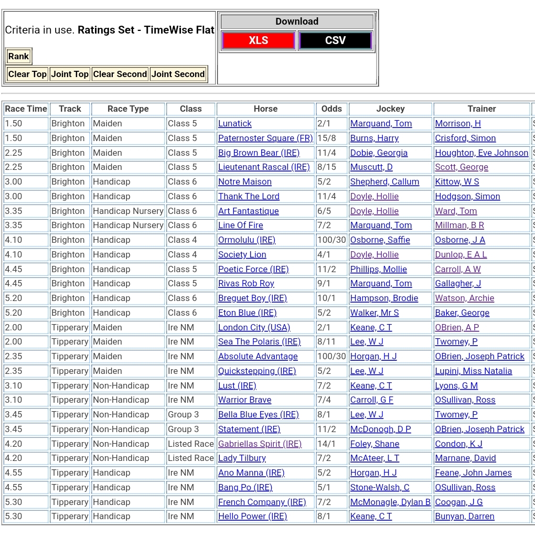Open the horse Lunatick link

tap(234, 124)
